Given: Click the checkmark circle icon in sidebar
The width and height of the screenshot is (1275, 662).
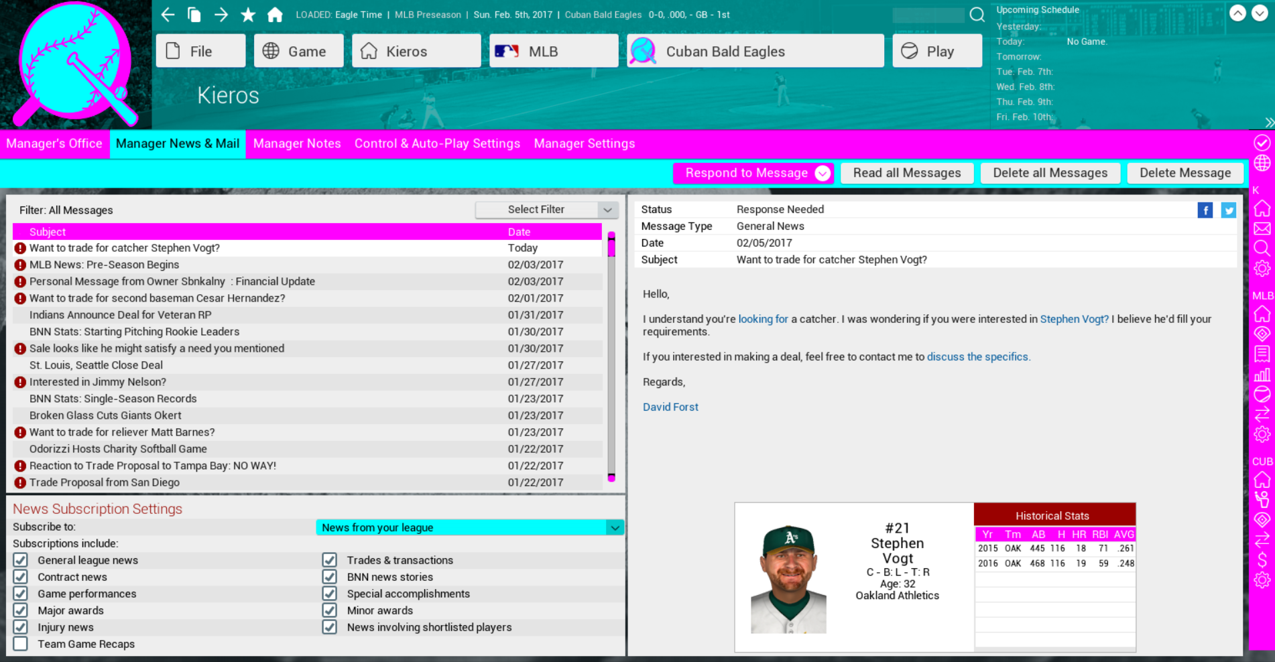Looking at the screenshot, I should (1262, 143).
